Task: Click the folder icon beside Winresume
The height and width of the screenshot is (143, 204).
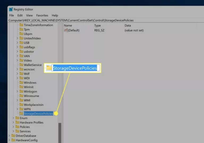Action: pyautogui.click(x=21, y=96)
